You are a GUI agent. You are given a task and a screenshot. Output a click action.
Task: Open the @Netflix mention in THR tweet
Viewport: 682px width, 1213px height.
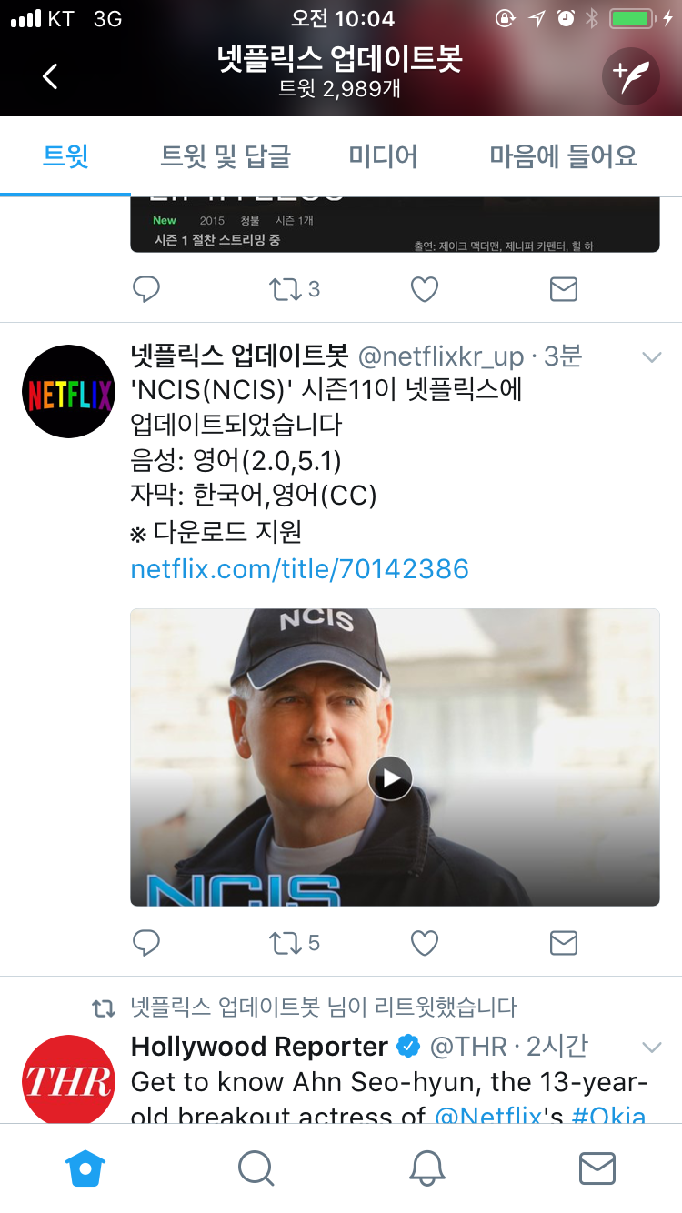pos(488,1115)
